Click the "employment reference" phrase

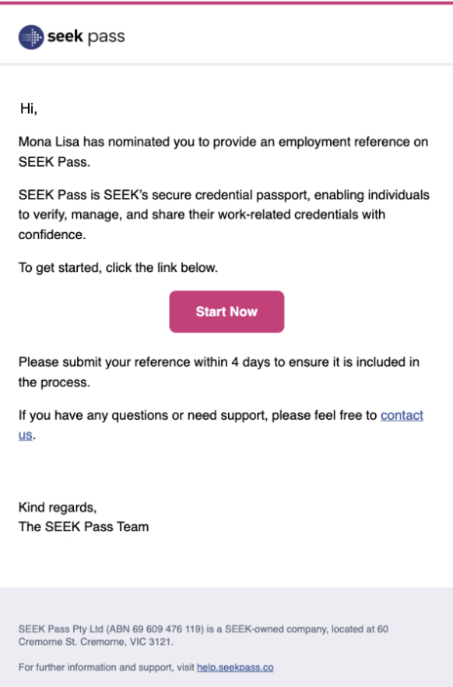click(345, 142)
